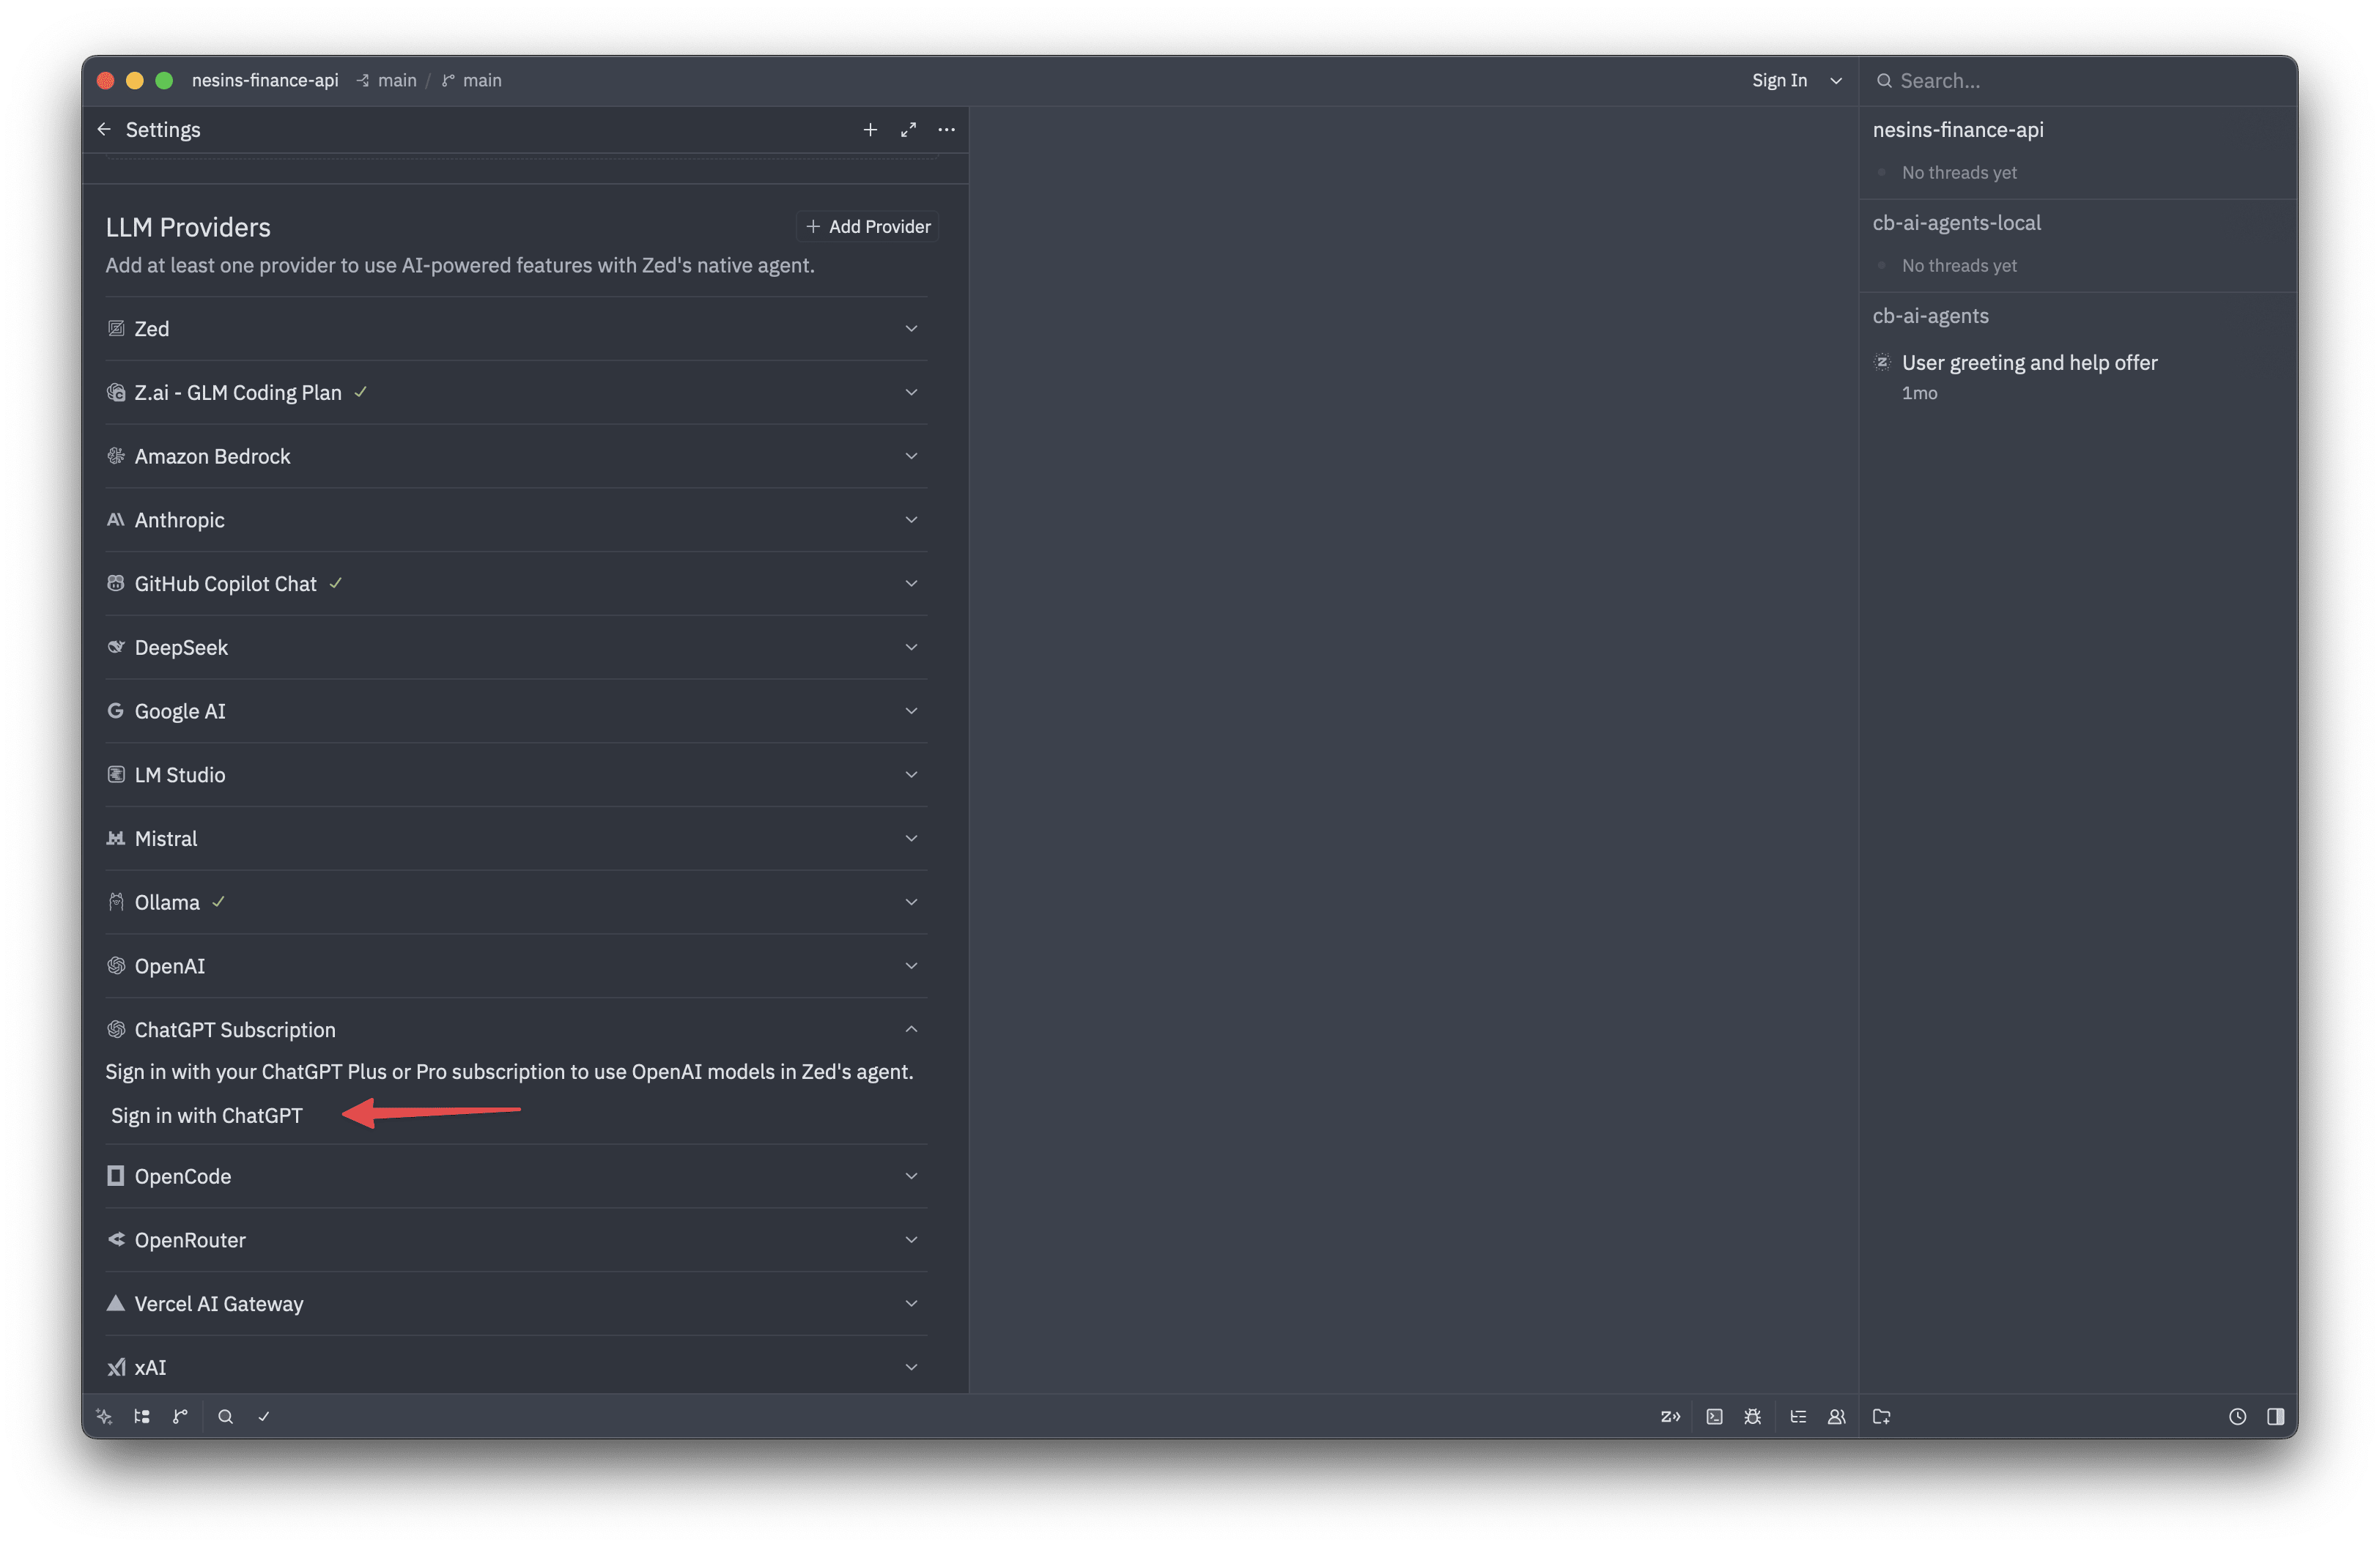Select nesins-finance-api in the threads sidebar

1958,130
